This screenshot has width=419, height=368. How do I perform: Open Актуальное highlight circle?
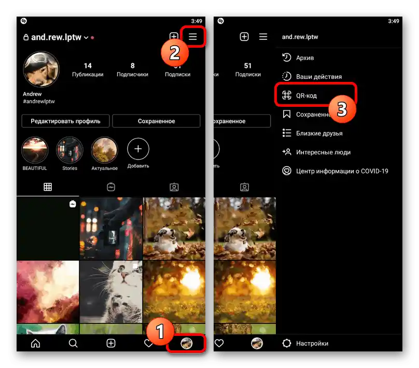(104, 150)
